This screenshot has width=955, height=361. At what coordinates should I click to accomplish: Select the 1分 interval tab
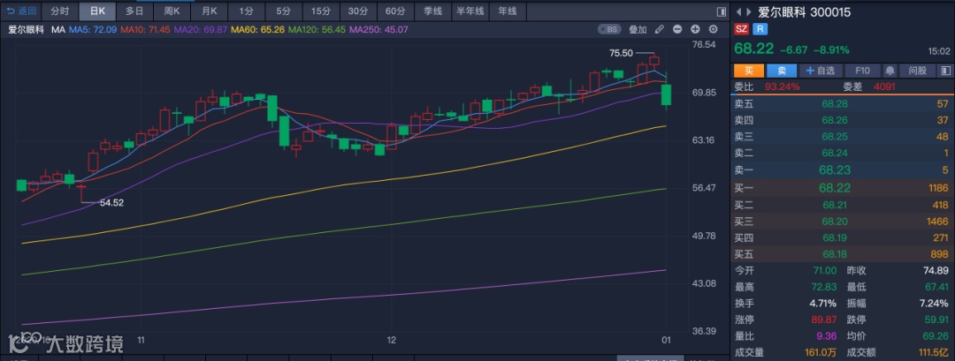click(x=246, y=11)
